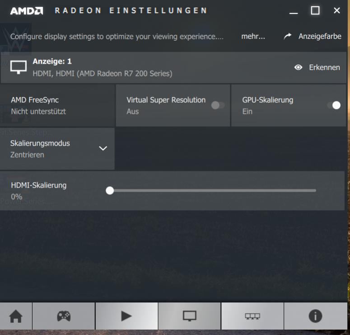Turn off GPU-Skalierung switch
Screen dimensions: 350x335
(334, 105)
